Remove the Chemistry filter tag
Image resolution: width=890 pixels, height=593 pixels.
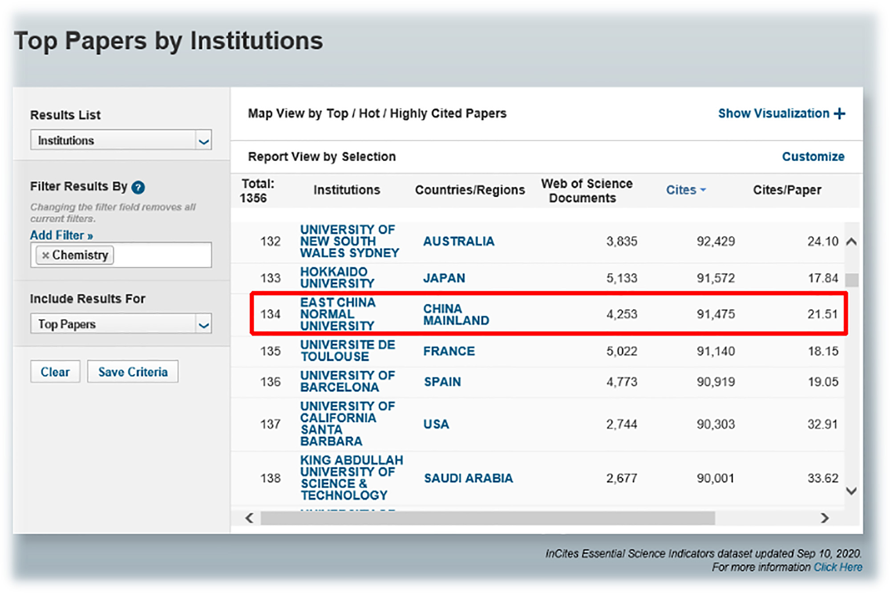point(45,255)
